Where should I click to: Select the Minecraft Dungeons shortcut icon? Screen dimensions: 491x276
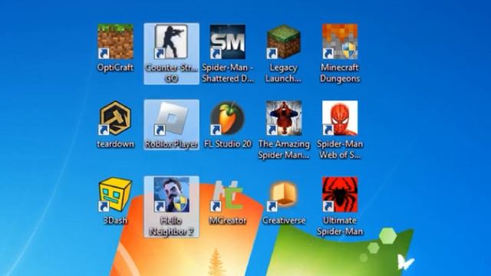[x=340, y=41]
